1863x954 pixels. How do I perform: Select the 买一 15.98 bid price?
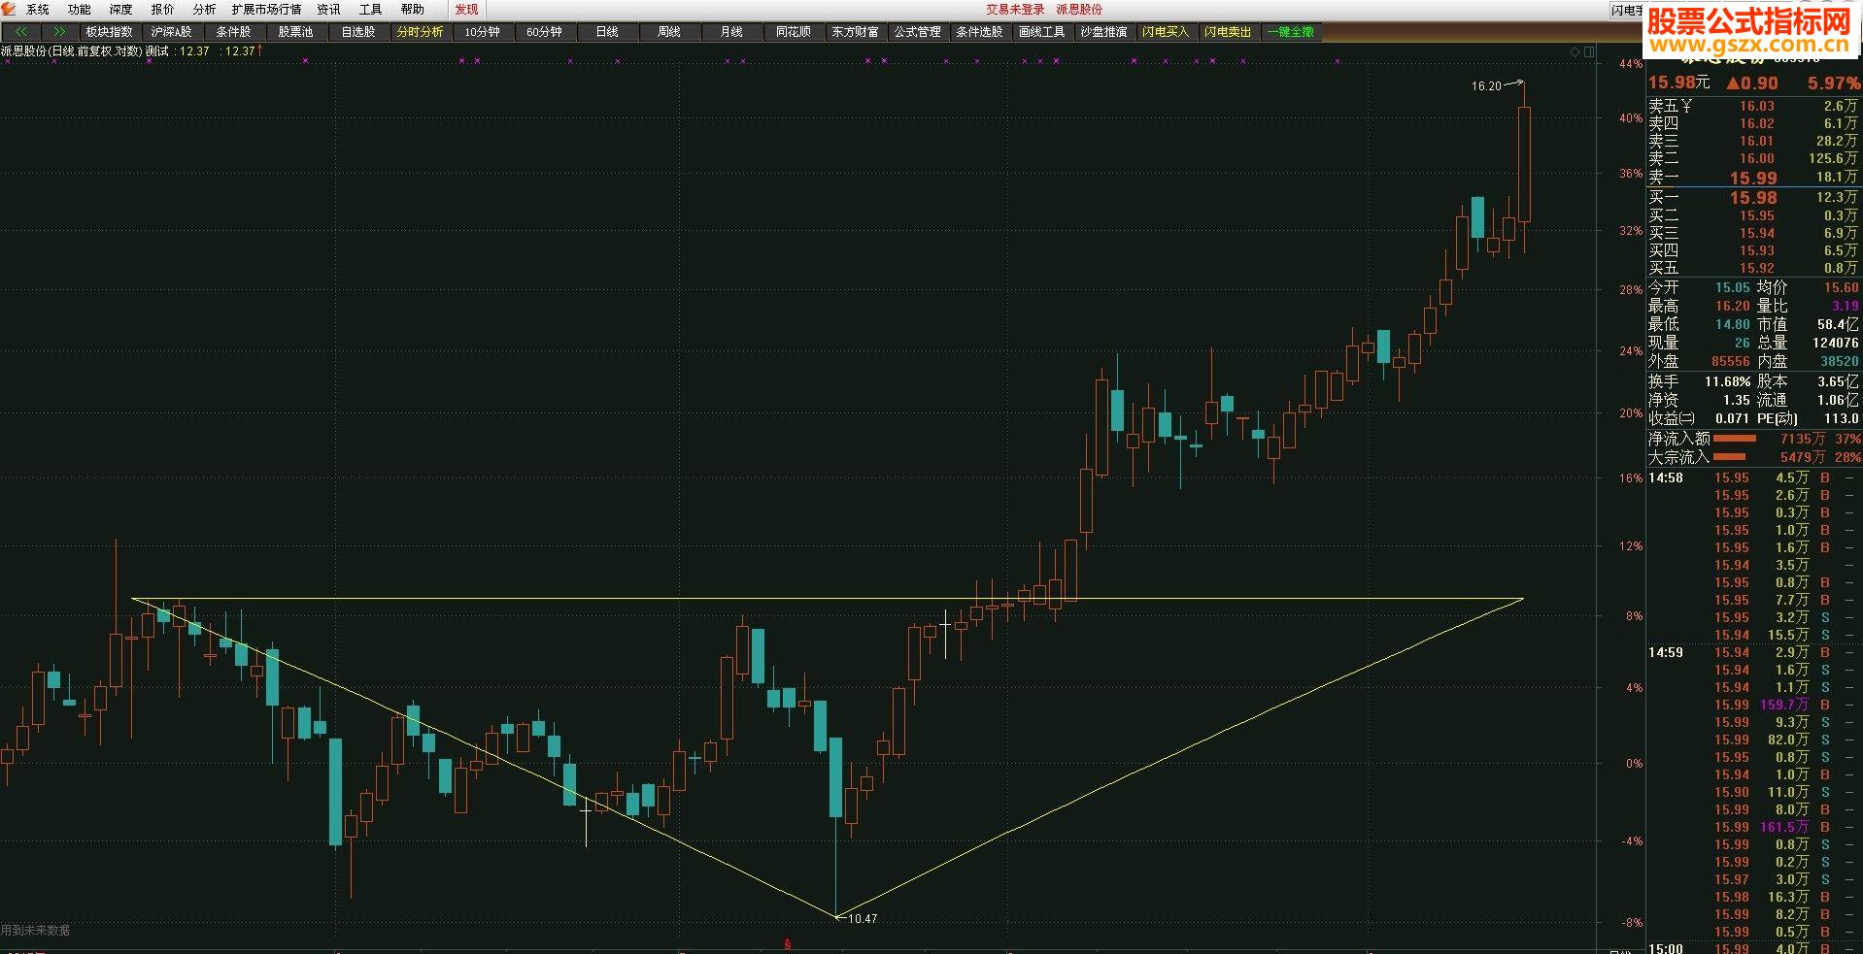click(1753, 197)
